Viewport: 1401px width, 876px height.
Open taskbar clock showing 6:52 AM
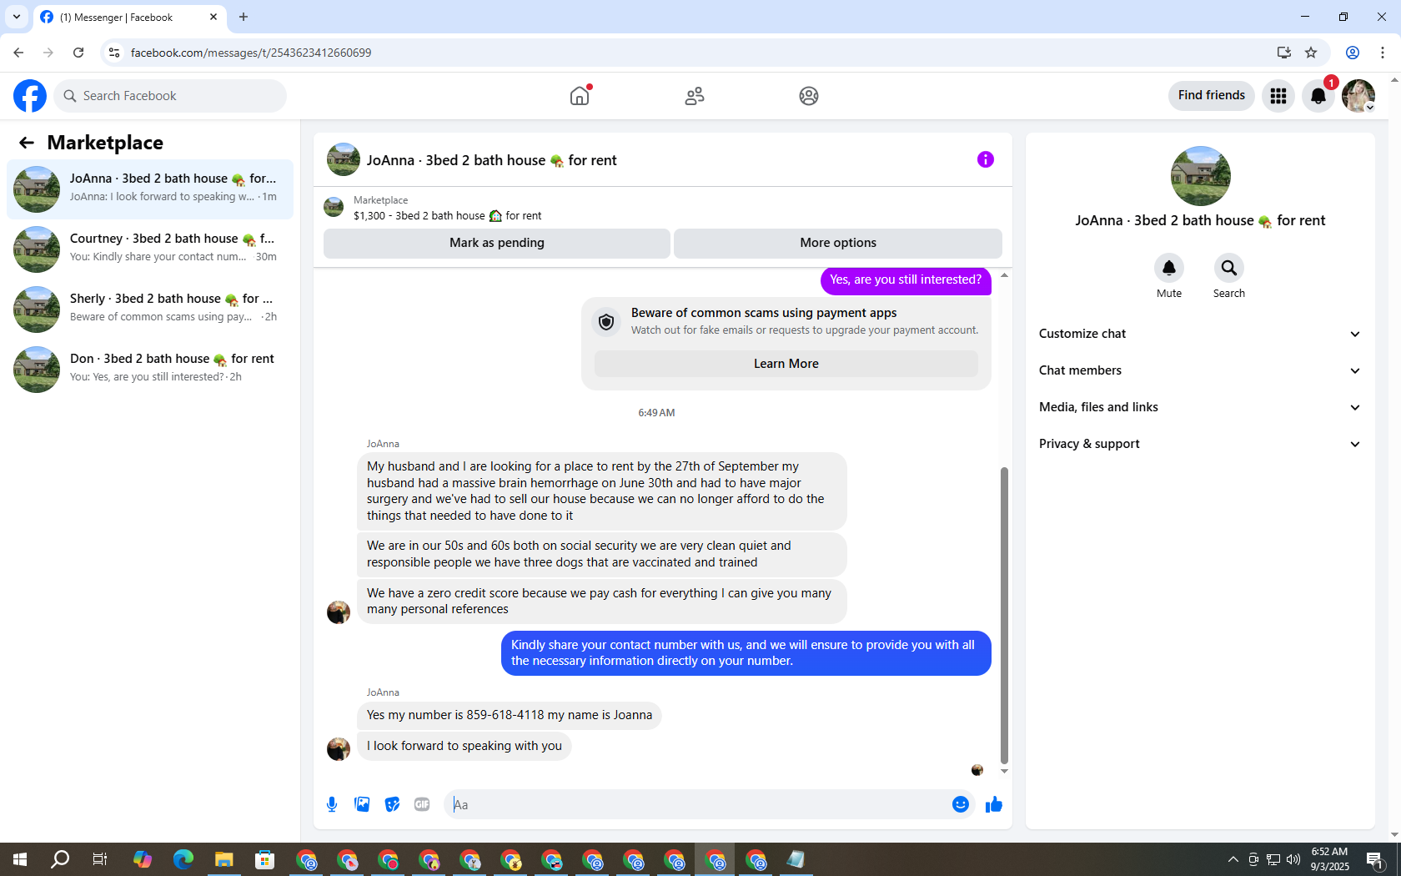click(1329, 859)
